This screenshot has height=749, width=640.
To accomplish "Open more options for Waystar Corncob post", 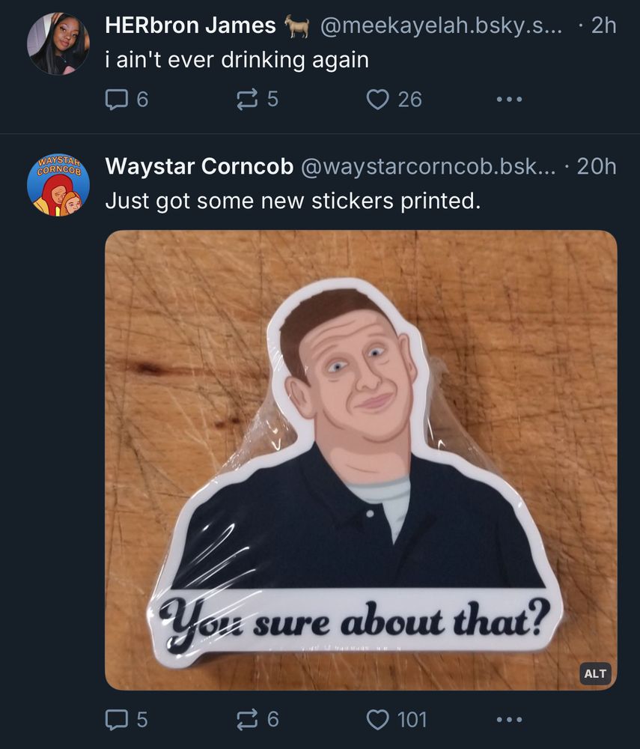I will [509, 719].
